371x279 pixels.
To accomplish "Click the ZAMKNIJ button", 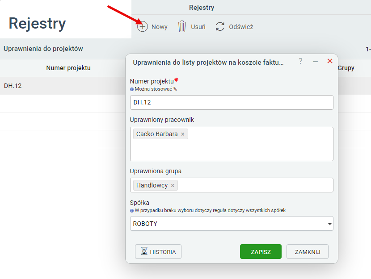I will tap(308, 252).
